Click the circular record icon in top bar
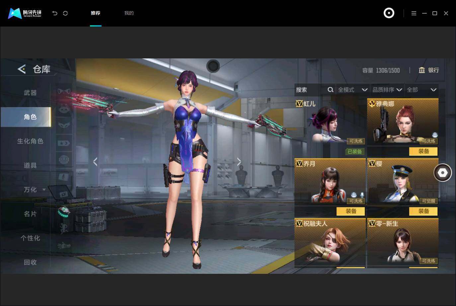456x306 pixels. (389, 13)
